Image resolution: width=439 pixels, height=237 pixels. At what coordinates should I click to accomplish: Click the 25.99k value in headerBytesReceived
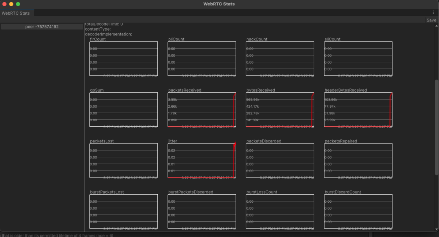pos(330,120)
